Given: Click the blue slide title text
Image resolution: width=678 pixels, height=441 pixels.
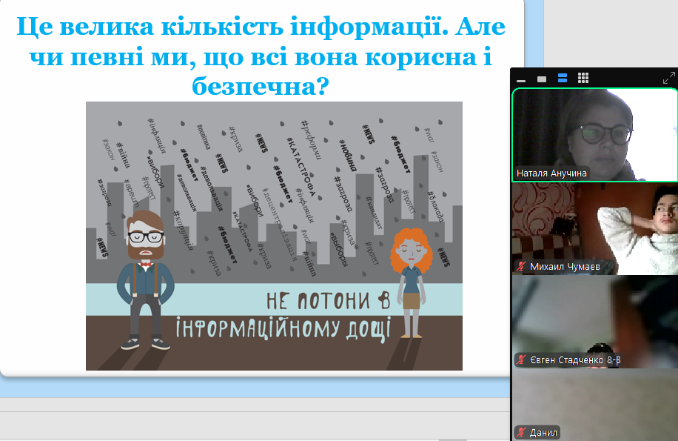Looking at the screenshot, I should pos(261,57).
